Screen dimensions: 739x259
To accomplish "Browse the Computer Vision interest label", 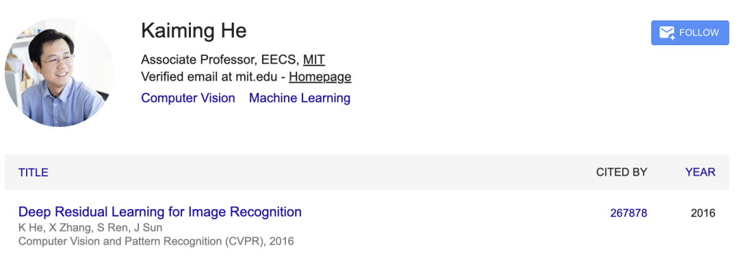I will pyautogui.click(x=188, y=98).
